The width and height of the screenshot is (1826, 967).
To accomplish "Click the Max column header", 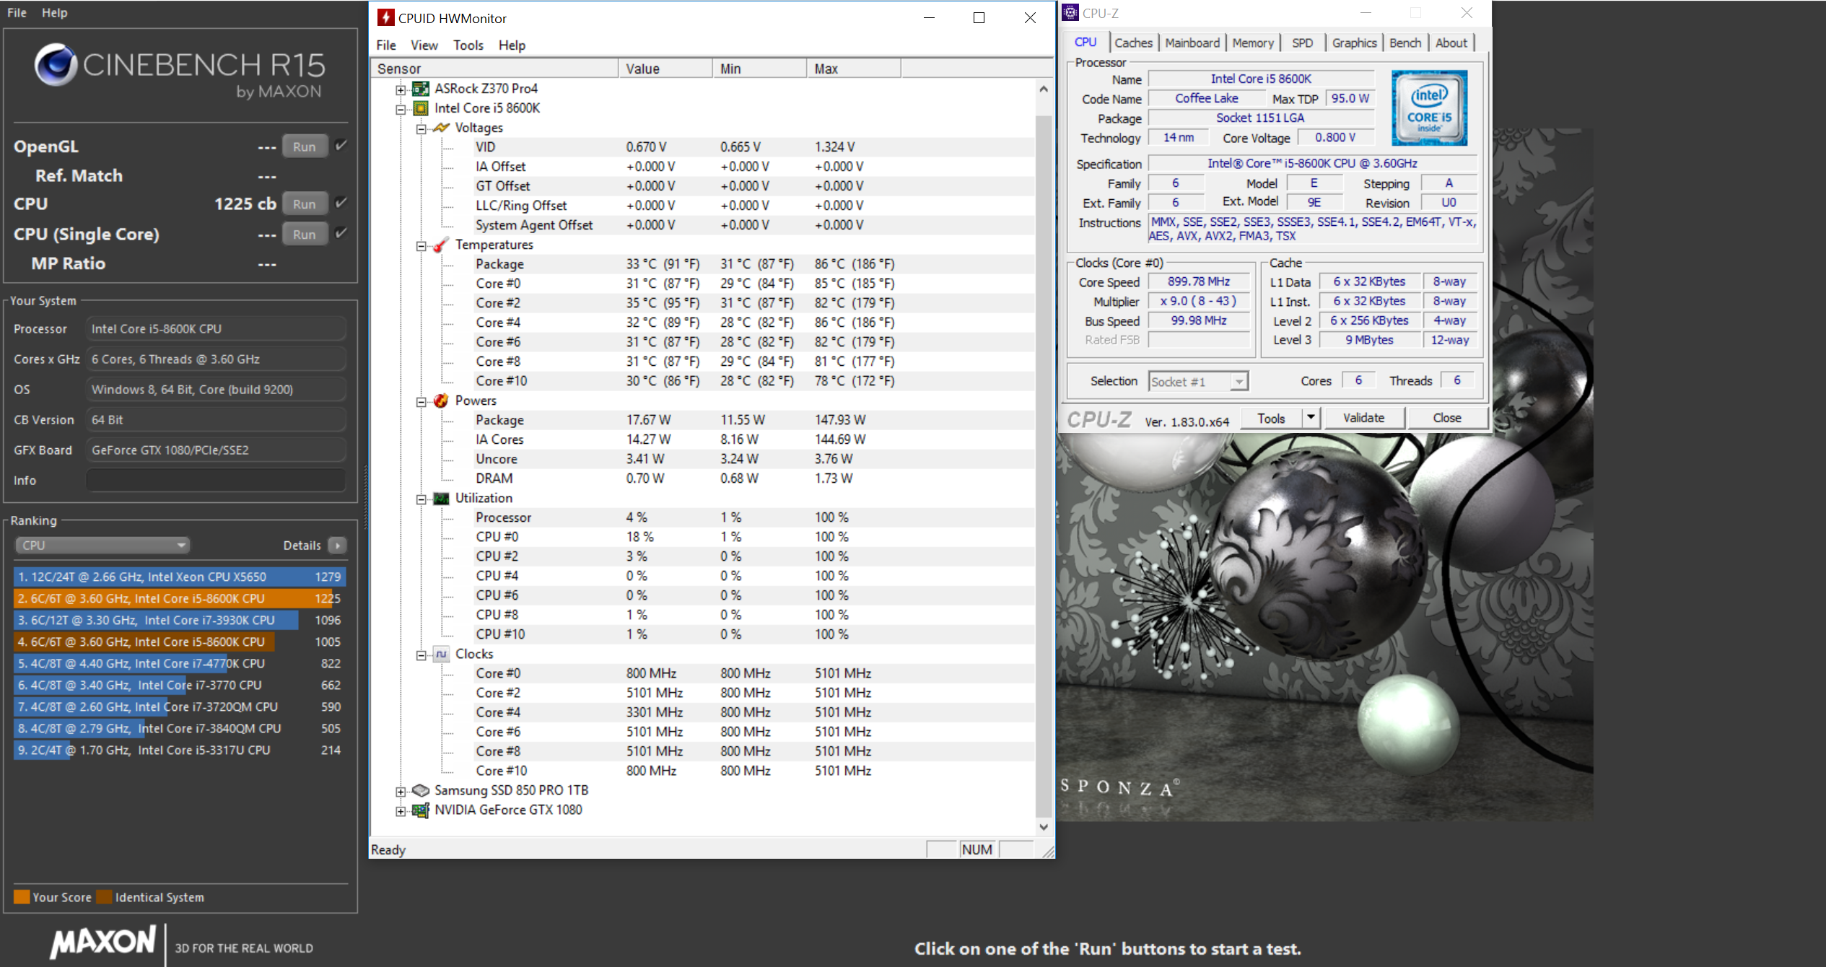I will (x=853, y=69).
